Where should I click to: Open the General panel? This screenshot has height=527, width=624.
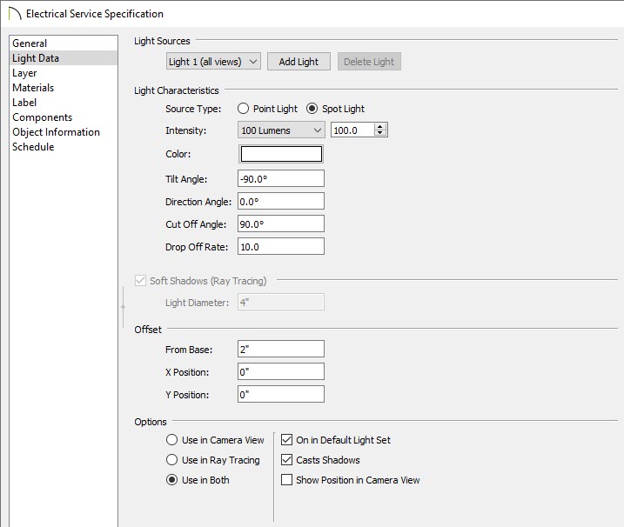[x=64, y=43]
